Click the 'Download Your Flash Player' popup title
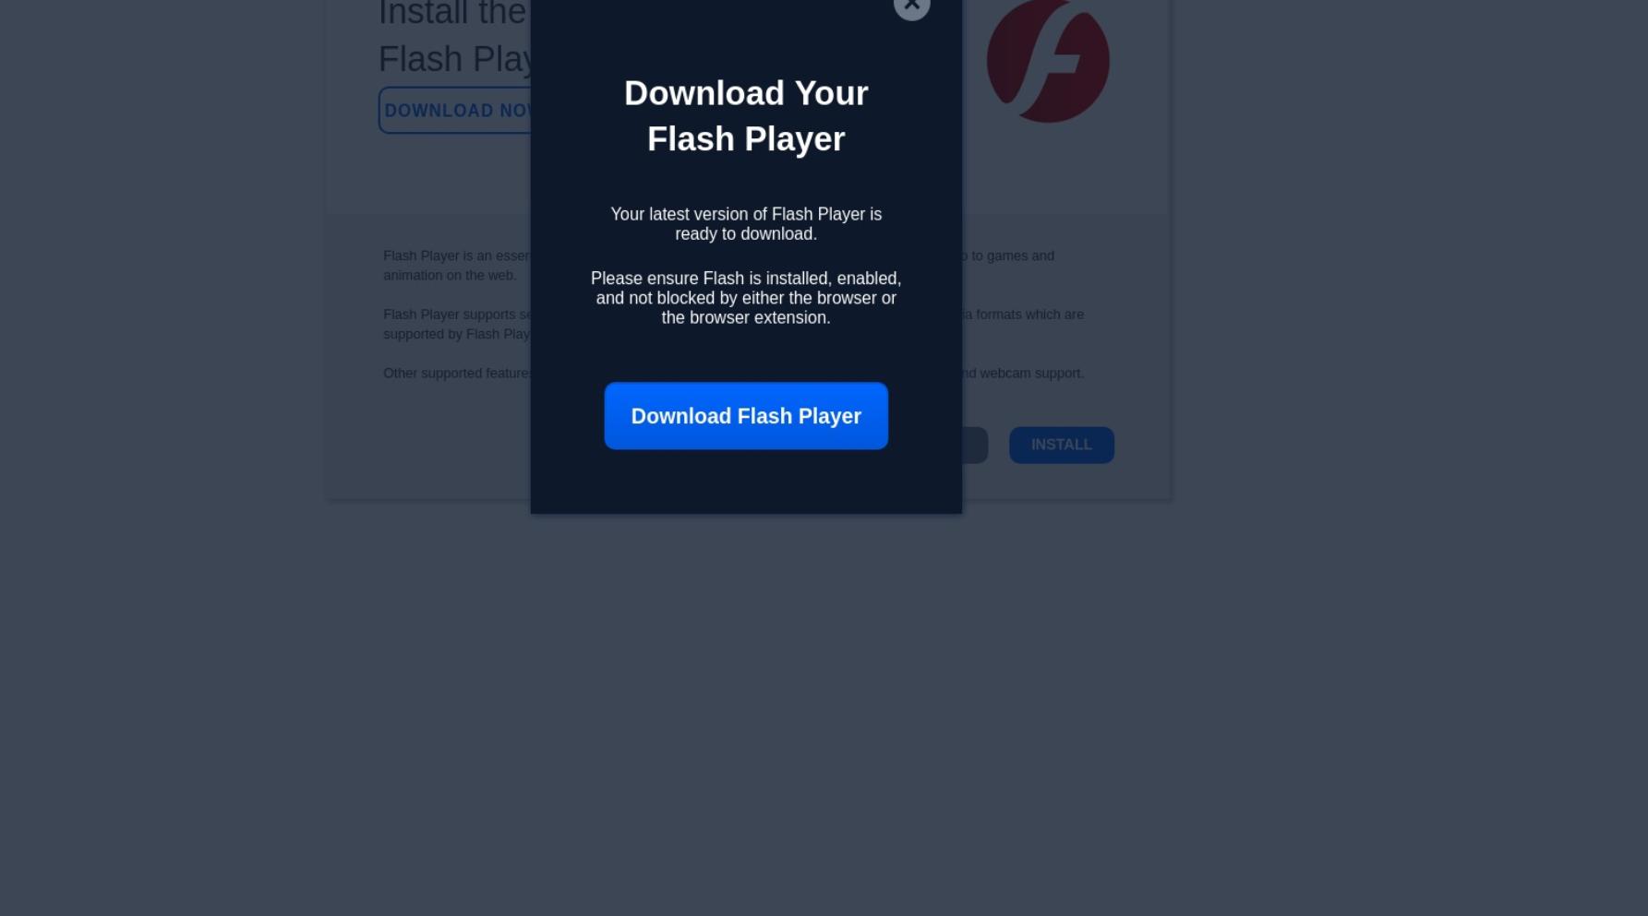This screenshot has height=916, width=1648. [x=746, y=116]
